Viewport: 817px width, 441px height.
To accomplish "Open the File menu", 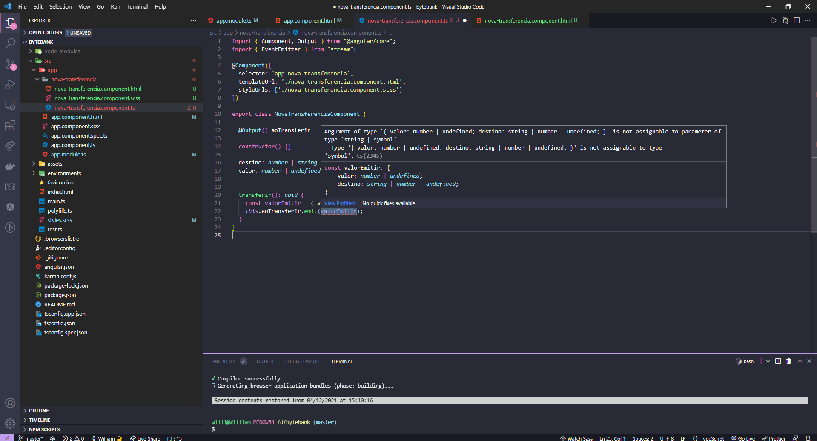I will [x=23, y=6].
